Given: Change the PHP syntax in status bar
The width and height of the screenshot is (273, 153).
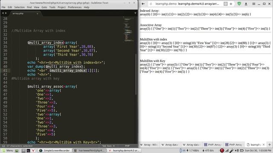Looking at the screenshot, I should [x=127, y=146].
